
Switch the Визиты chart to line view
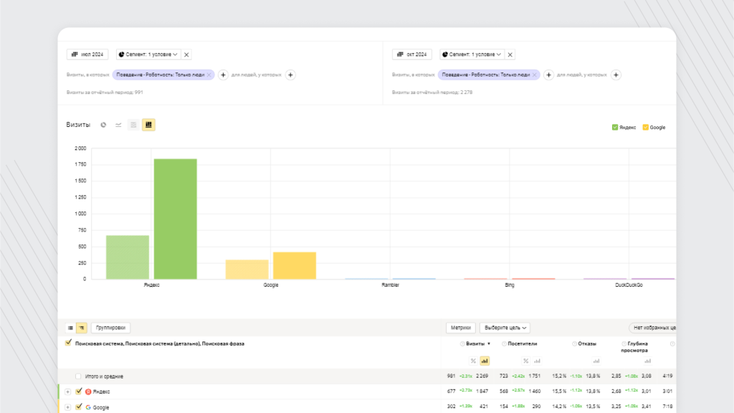(118, 125)
